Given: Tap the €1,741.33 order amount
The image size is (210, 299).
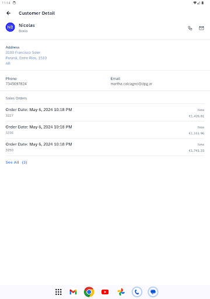Looking at the screenshot, I should (197, 151).
